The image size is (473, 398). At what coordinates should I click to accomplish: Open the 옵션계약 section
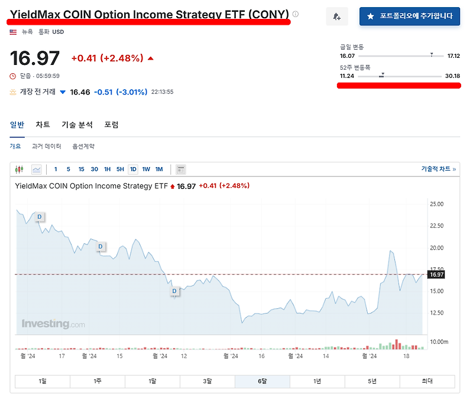pyautogui.click(x=85, y=146)
